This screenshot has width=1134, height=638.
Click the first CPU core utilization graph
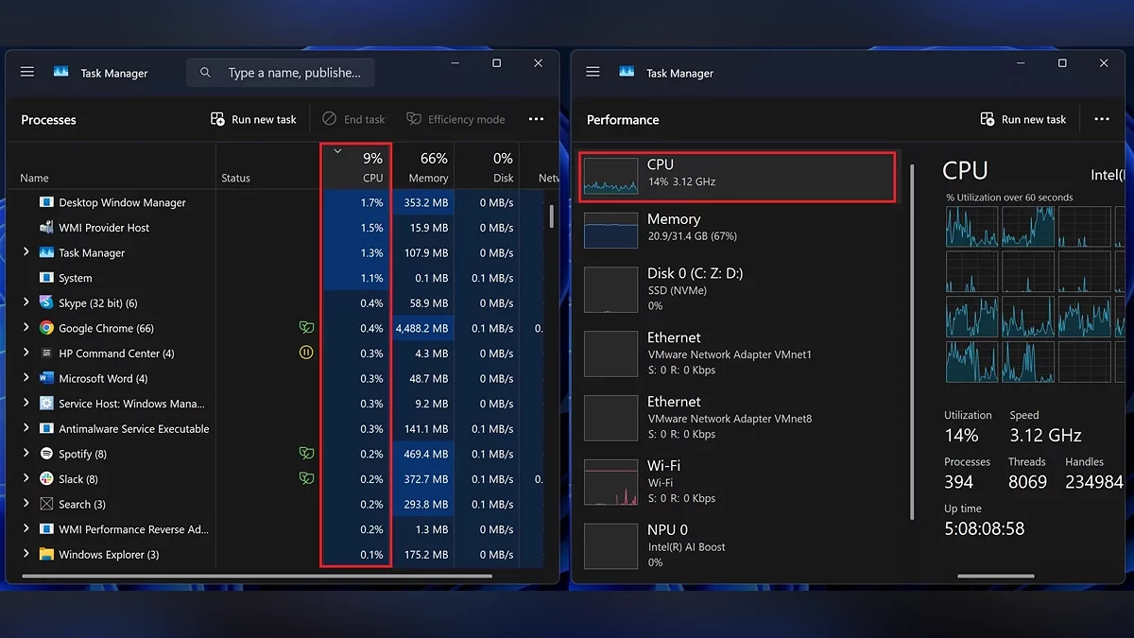click(x=971, y=226)
